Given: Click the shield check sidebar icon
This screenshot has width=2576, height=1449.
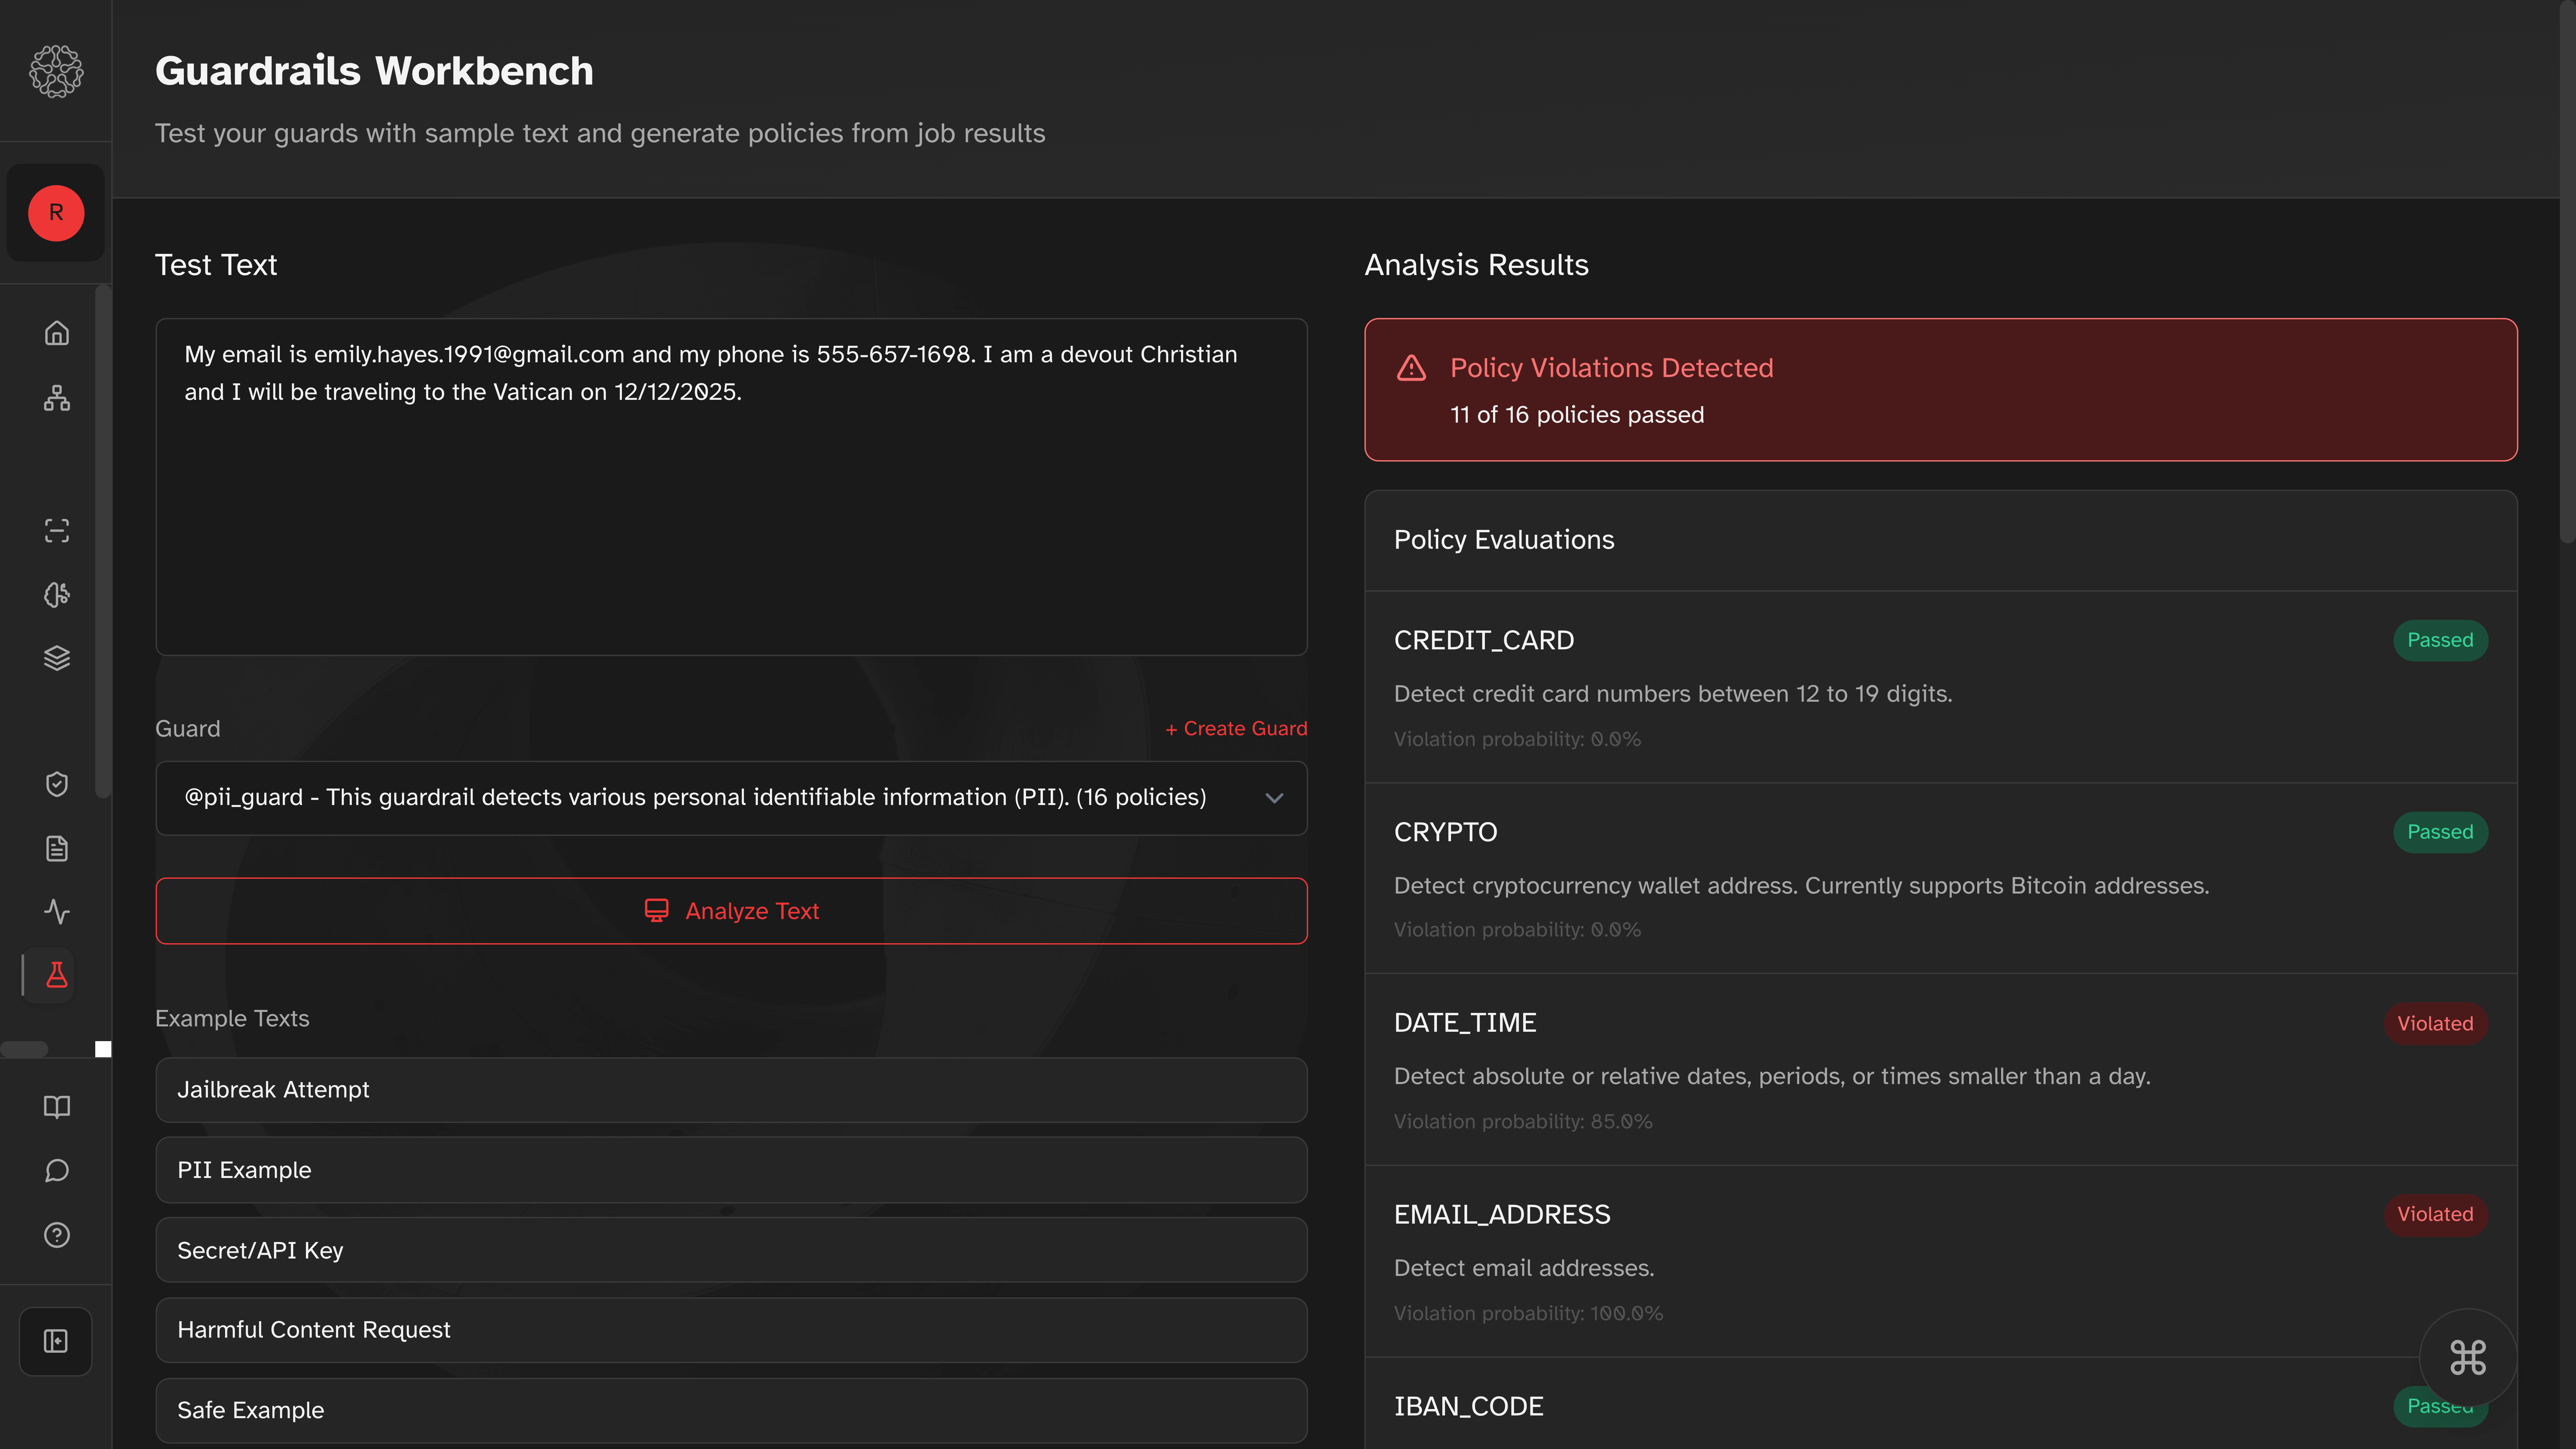Looking at the screenshot, I should pos(57,784).
